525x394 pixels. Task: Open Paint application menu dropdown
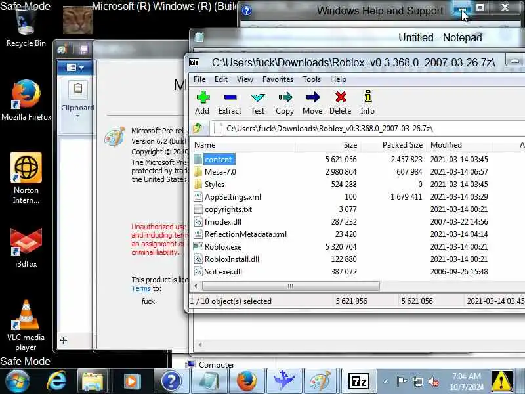point(75,68)
